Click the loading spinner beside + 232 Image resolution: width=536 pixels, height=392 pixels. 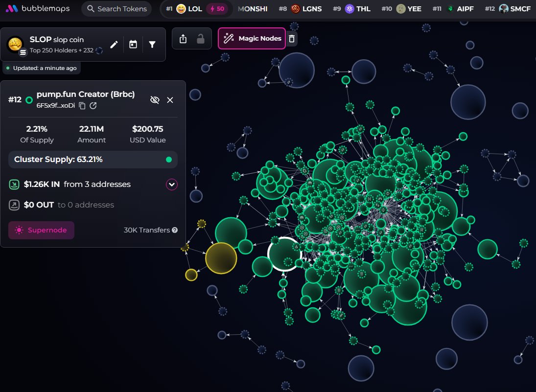point(99,50)
